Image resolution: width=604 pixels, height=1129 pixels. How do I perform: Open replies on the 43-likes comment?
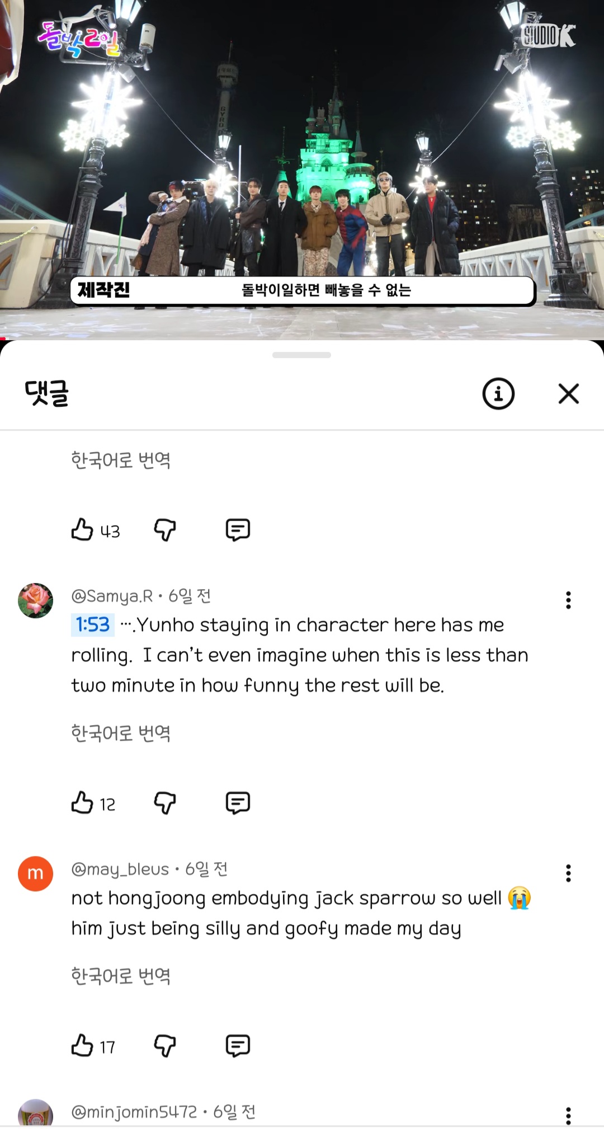click(238, 529)
